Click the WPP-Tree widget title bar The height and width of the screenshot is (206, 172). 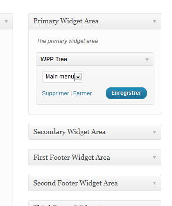point(95,59)
